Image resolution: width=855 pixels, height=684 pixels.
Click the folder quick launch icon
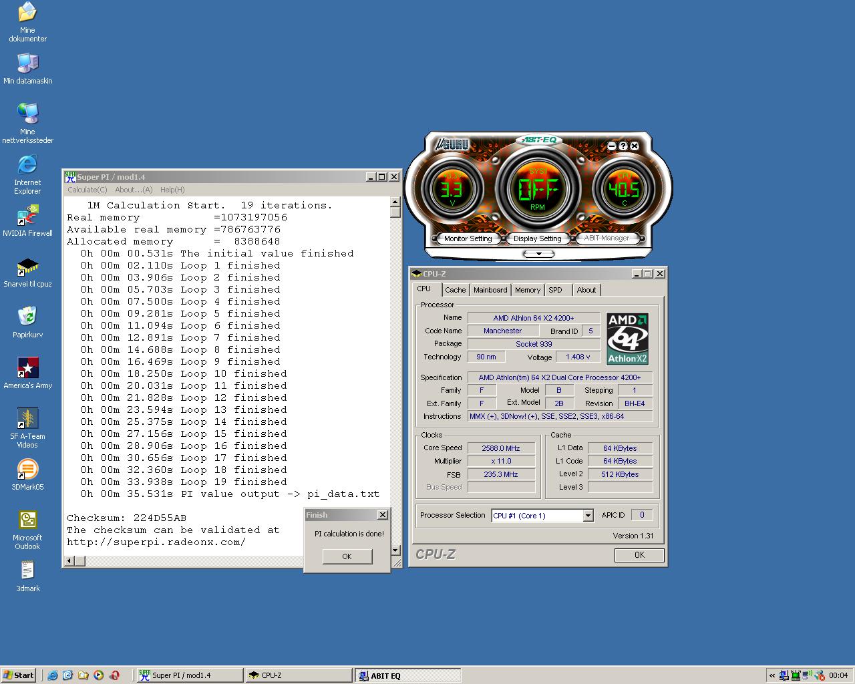point(83,675)
